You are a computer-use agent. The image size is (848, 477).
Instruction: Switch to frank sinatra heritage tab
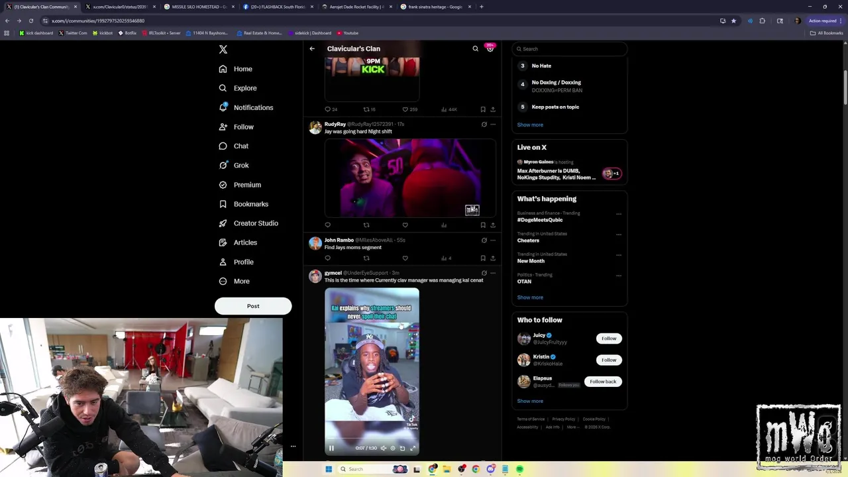click(435, 7)
